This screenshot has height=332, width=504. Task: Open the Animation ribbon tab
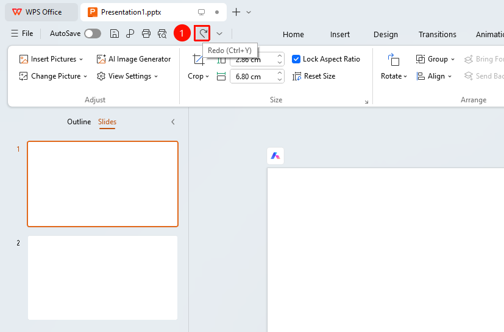click(x=489, y=34)
